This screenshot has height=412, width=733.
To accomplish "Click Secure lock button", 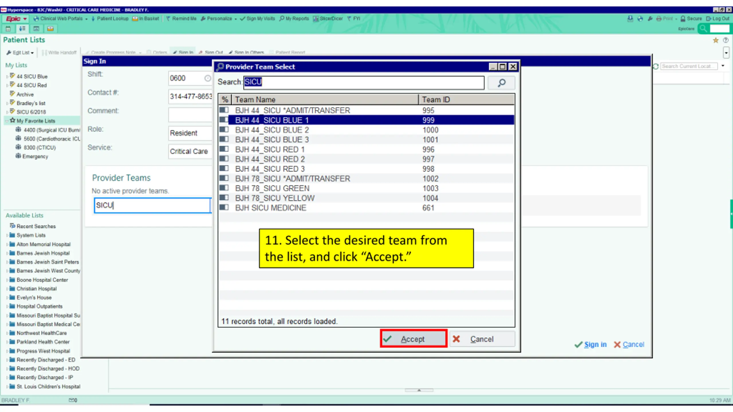I will [691, 19].
